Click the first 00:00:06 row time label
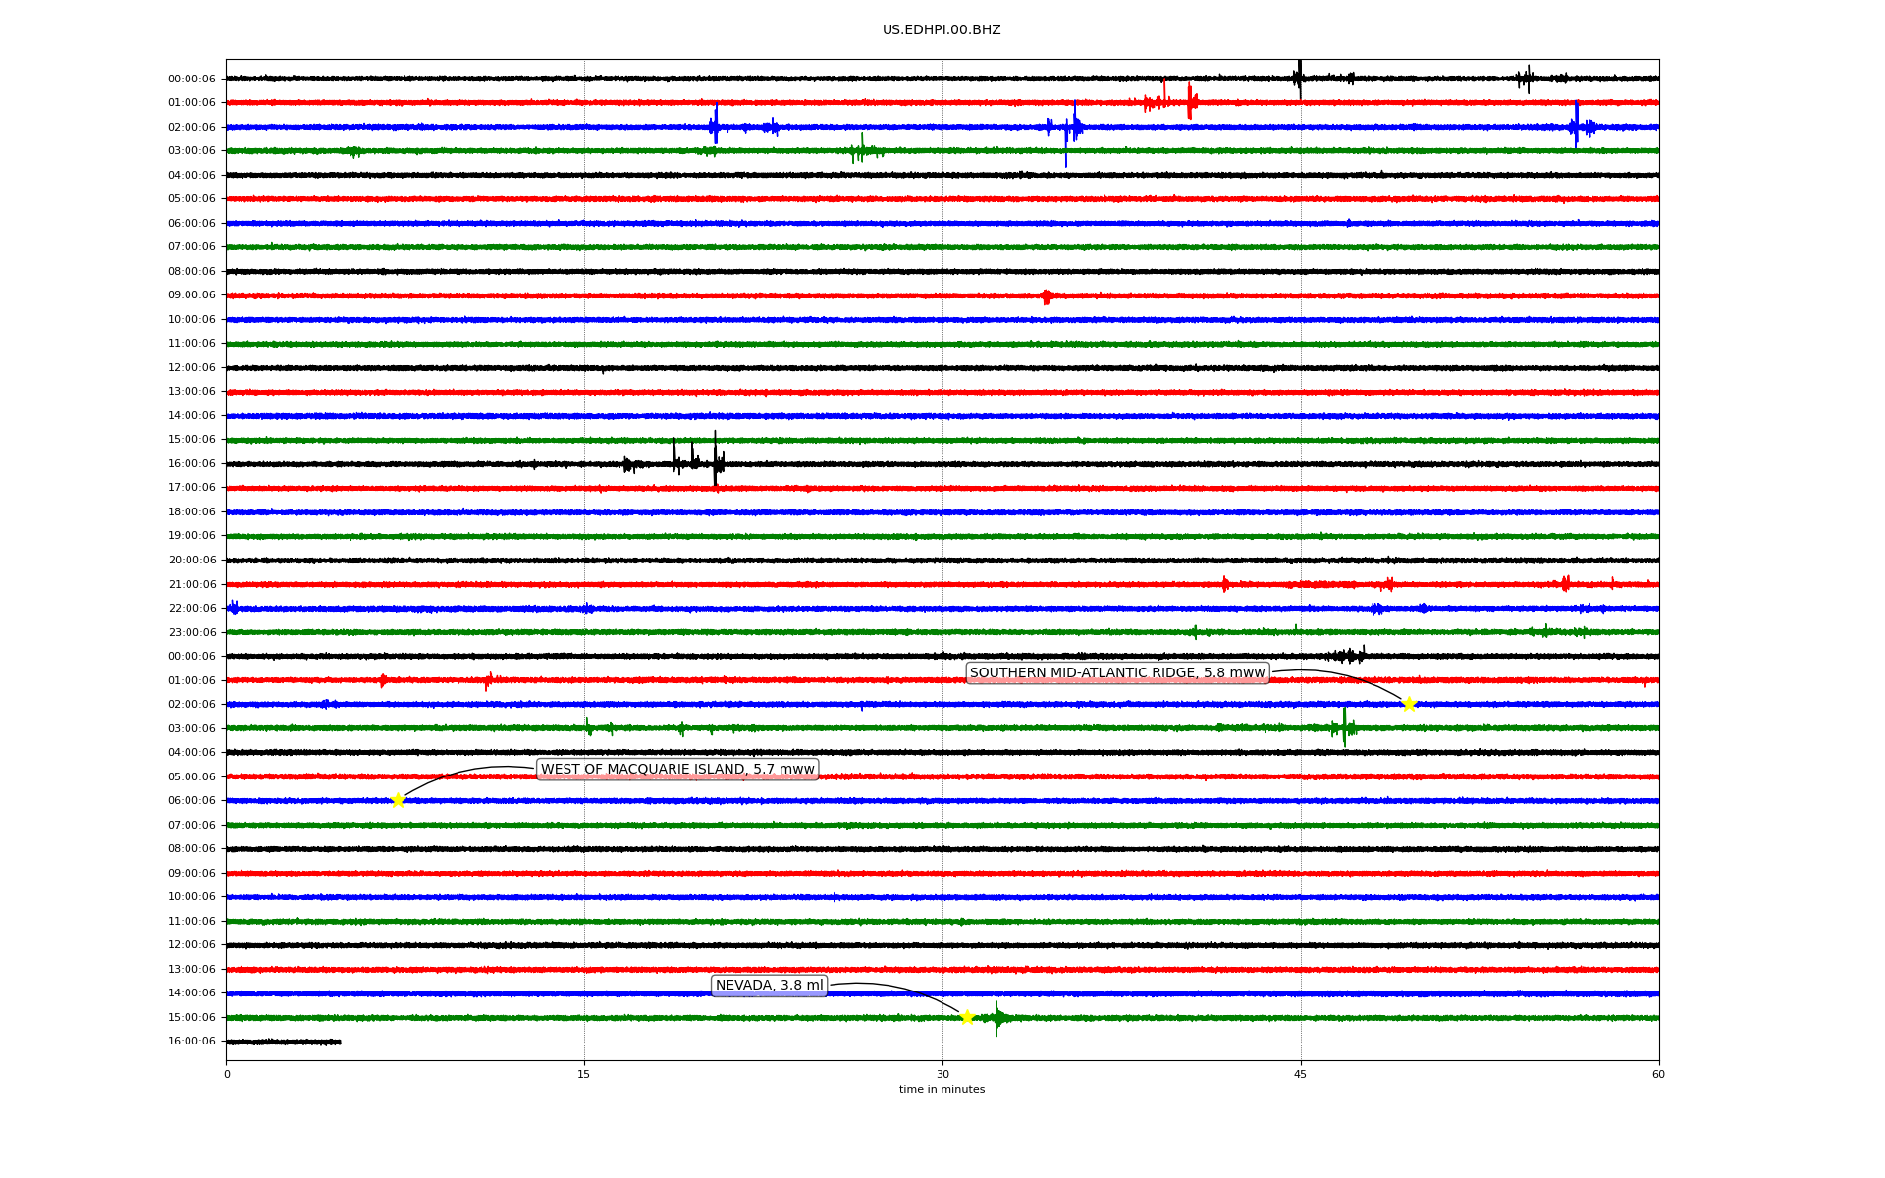Image resolution: width=1885 pixels, height=1178 pixels. [191, 79]
